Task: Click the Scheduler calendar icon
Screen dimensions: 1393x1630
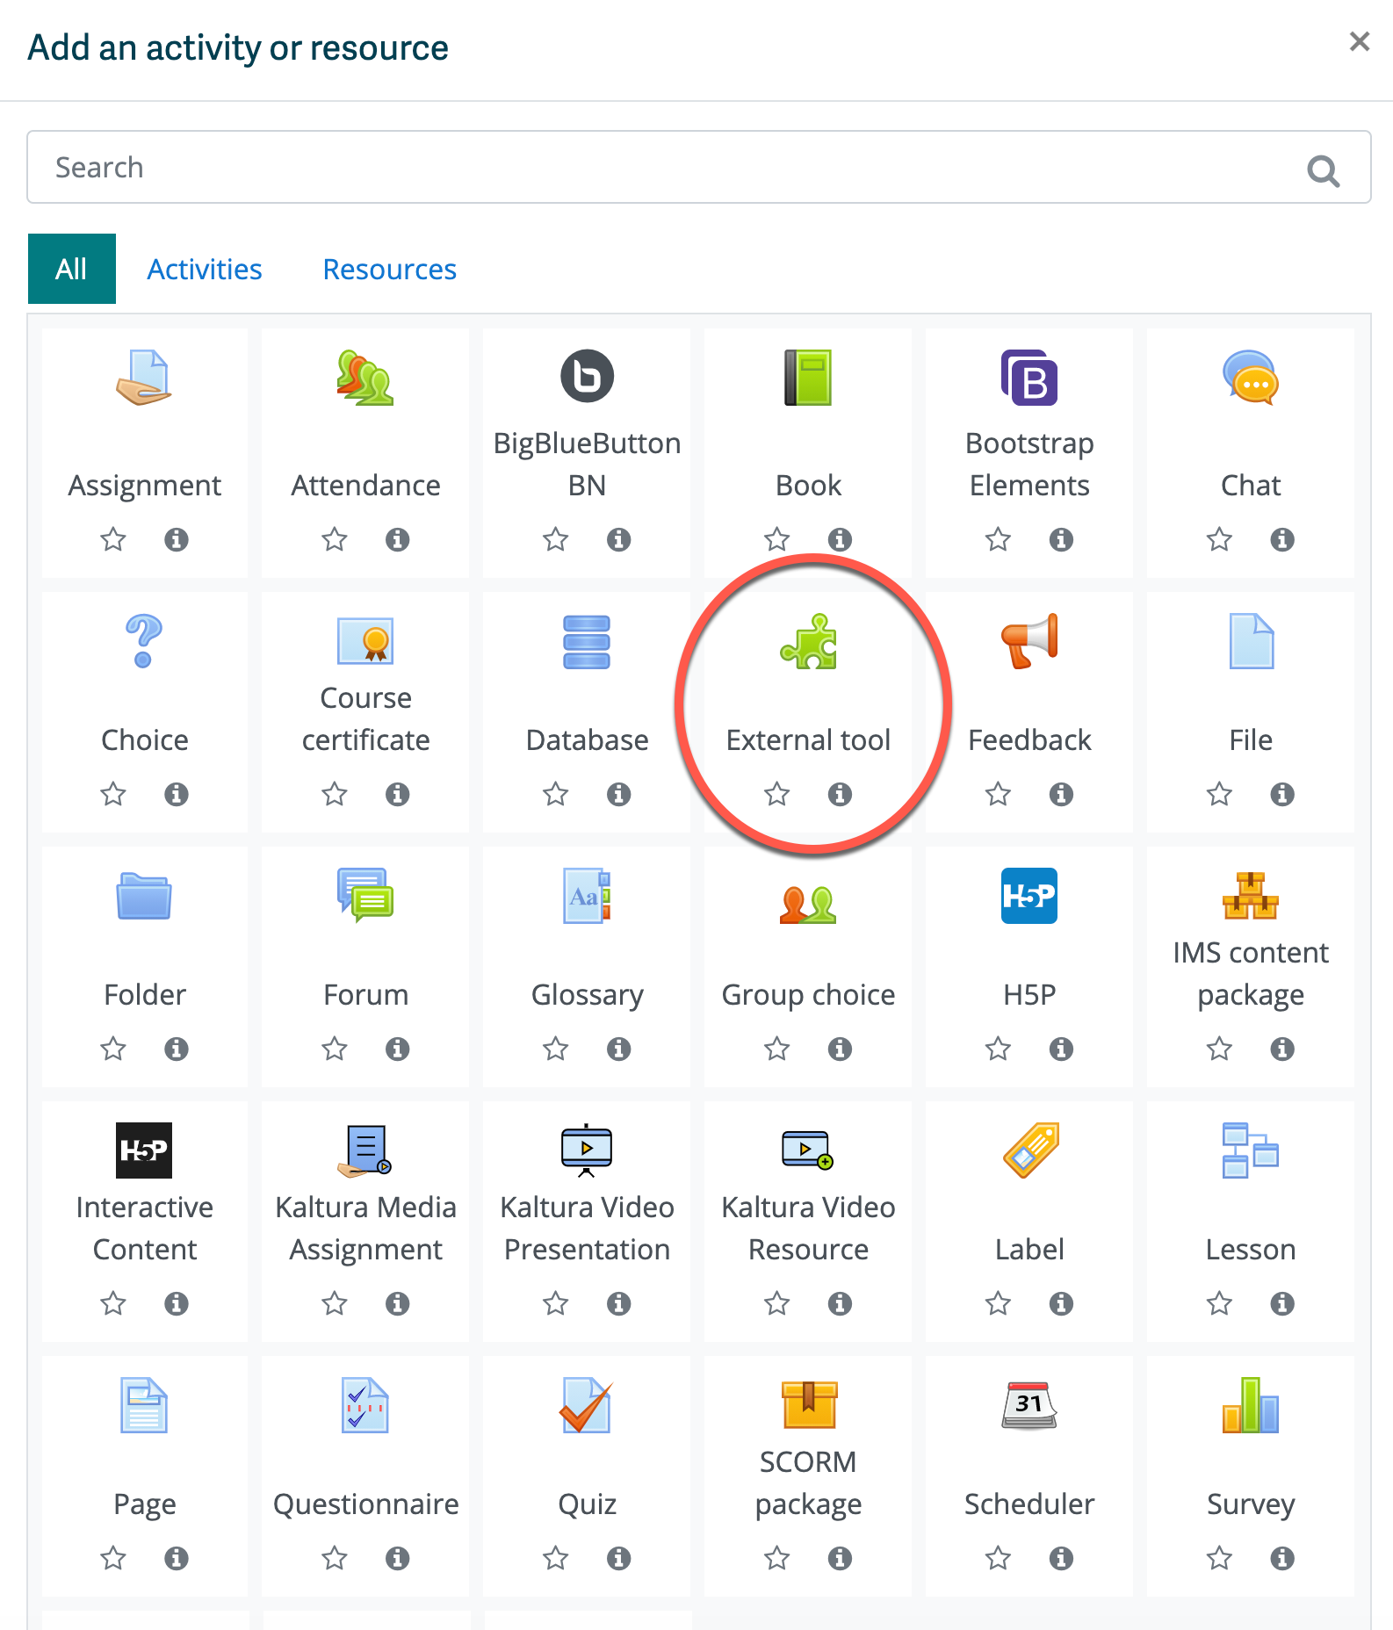Action: pos(1029,1405)
